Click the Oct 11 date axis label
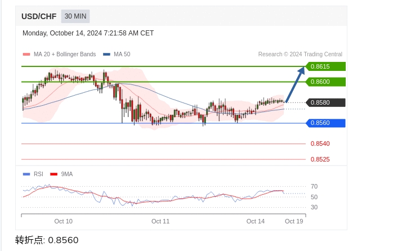393x251 pixels. pos(160,221)
